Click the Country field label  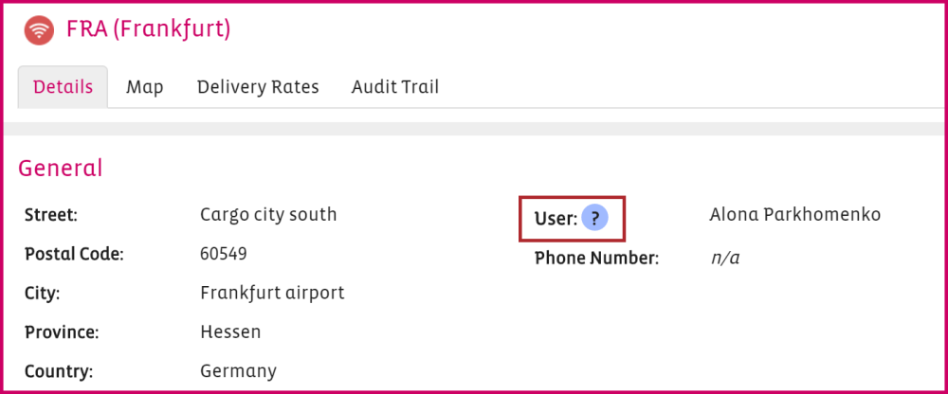click(x=57, y=371)
